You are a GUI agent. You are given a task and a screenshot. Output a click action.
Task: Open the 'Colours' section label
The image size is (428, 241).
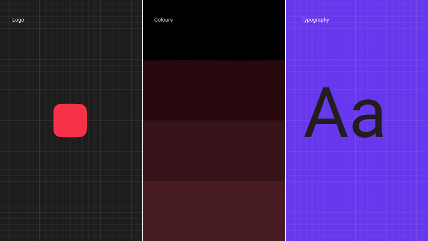click(x=163, y=20)
